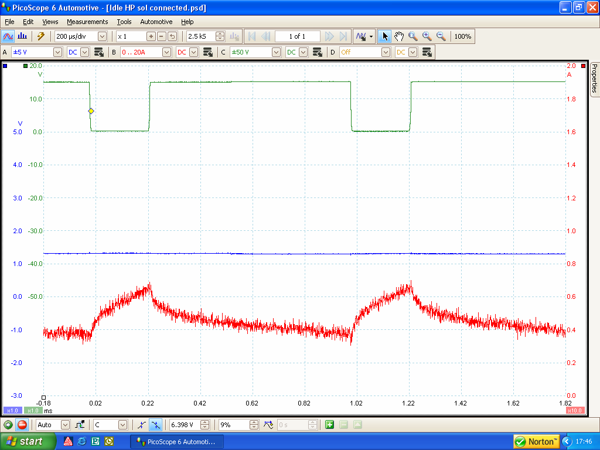Viewport: 600px width, 450px height.
Task: Click the Windows start button
Action: coord(28,442)
